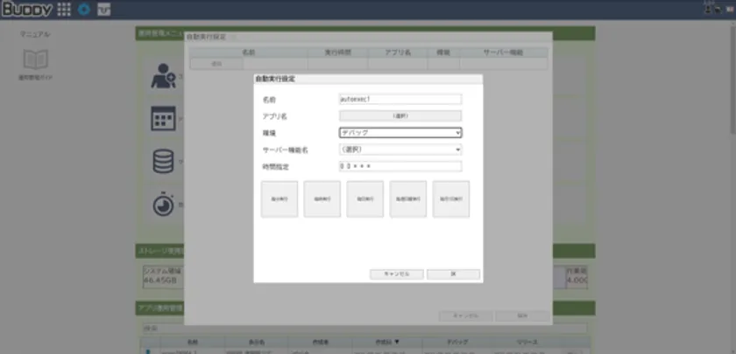Click the white square icon in the top bar
The image size is (736, 354).
point(103,10)
